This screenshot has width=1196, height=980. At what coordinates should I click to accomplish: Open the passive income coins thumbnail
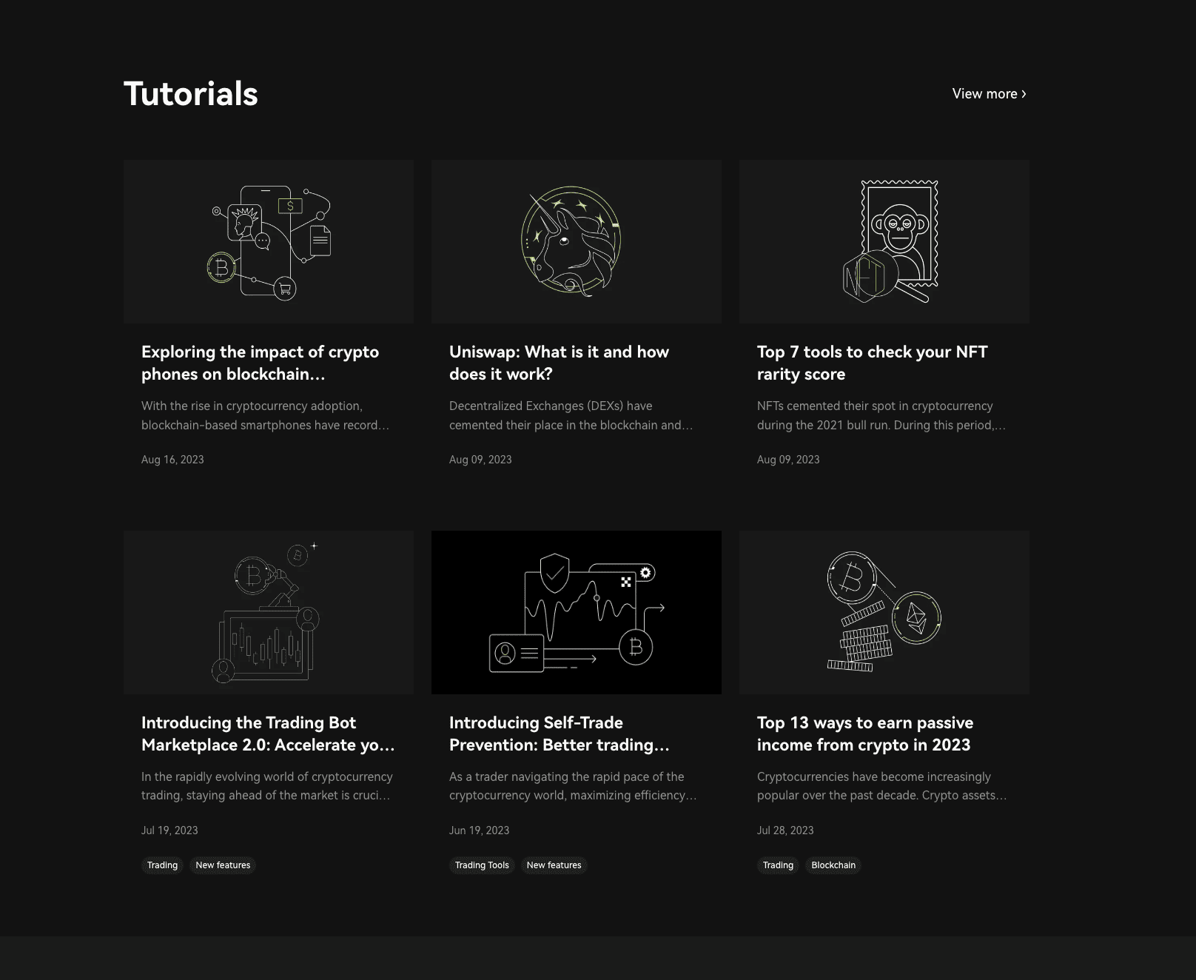pos(884,612)
